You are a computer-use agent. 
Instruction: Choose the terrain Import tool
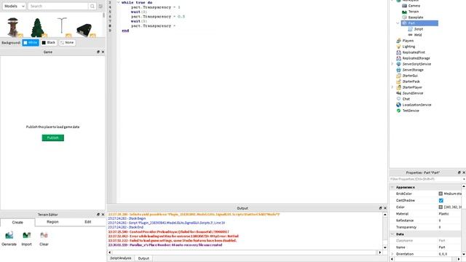[x=26, y=238]
